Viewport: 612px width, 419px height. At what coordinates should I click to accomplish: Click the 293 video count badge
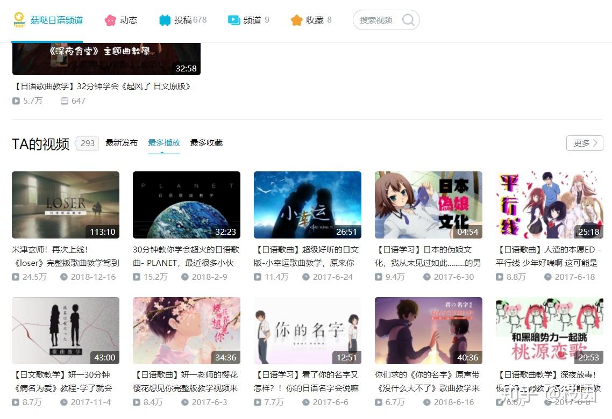[87, 143]
